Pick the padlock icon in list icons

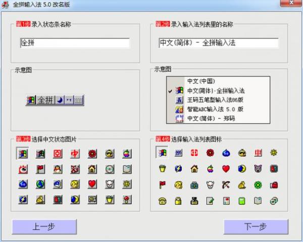pyautogui.click(x=178, y=201)
